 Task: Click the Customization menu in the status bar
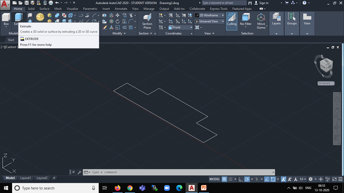coord(341,179)
